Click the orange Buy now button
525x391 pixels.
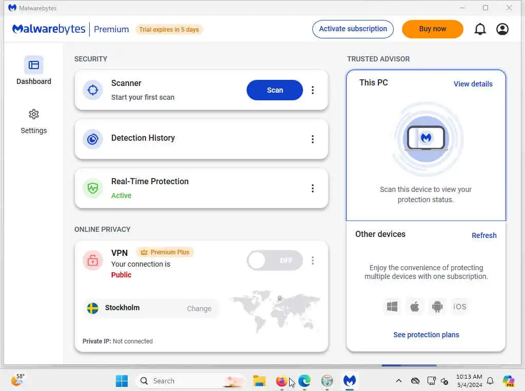tap(432, 29)
